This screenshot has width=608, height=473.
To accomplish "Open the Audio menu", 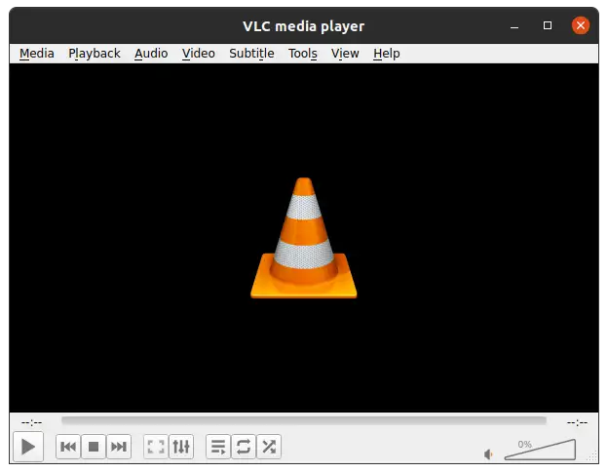I will click(151, 54).
